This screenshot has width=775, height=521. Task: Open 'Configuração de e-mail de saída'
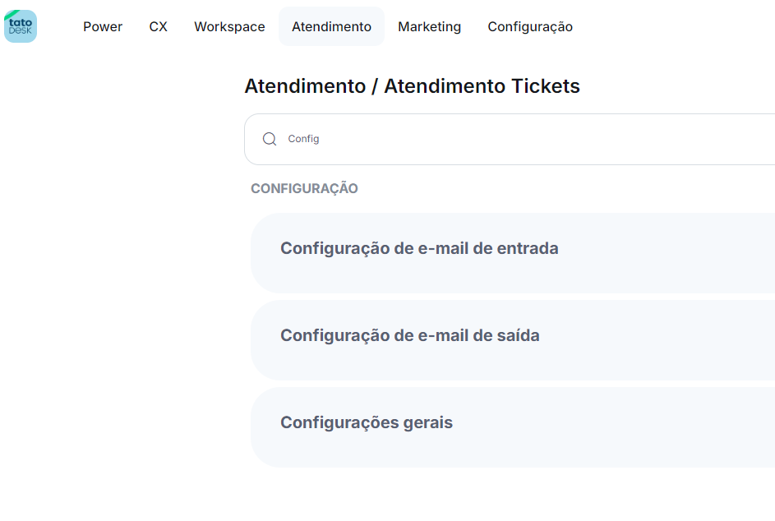click(x=409, y=335)
